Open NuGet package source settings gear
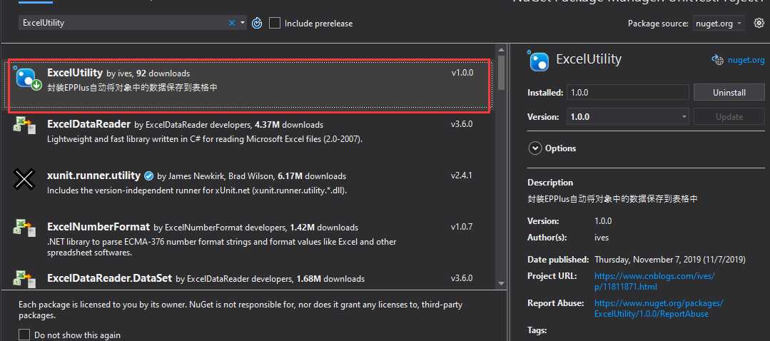Image resolution: width=770 pixels, height=341 pixels. point(759,23)
